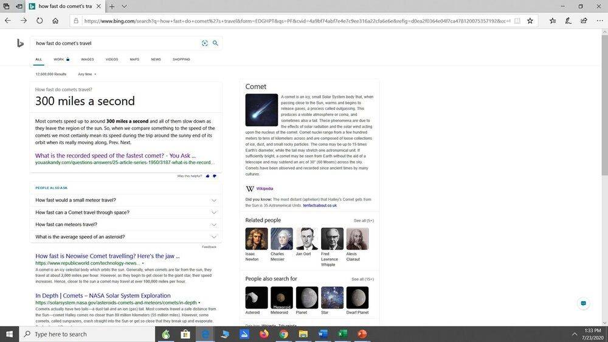The image size is (608, 342).
Task: Click 'See all (5+)' related people
Action: [364, 221]
